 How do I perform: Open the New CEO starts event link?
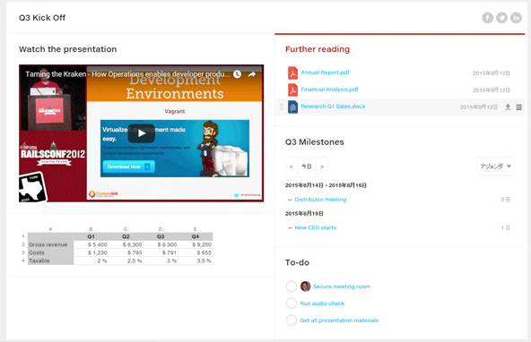(x=316, y=227)
